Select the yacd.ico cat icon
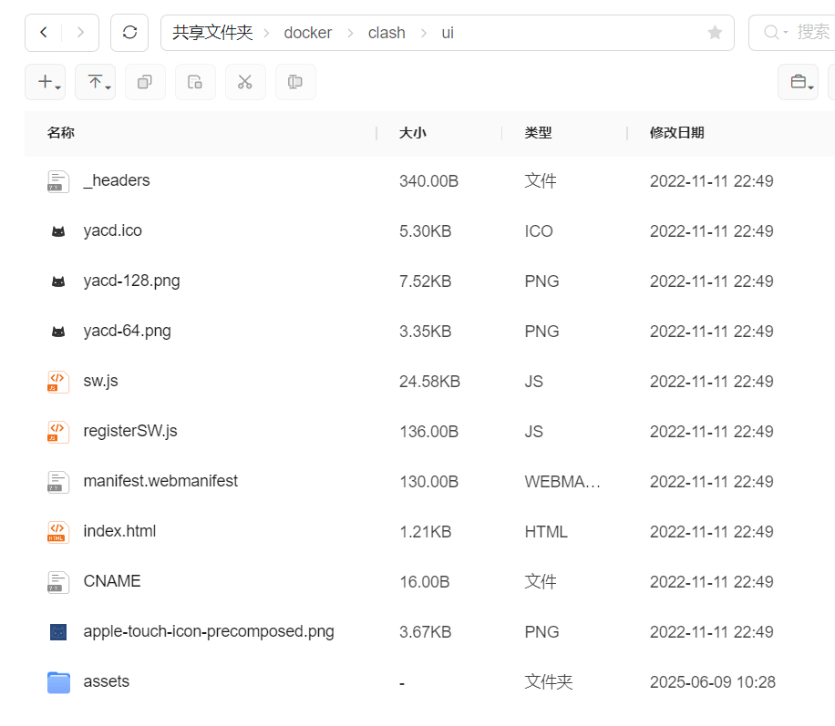The height and width of the screenshot is (726, 835). 58,231
